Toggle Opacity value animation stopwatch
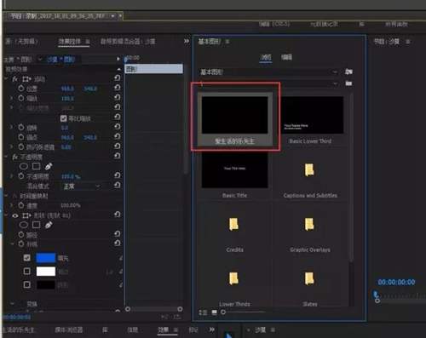Viewport: 426px width, 338px height. (21, 176)
